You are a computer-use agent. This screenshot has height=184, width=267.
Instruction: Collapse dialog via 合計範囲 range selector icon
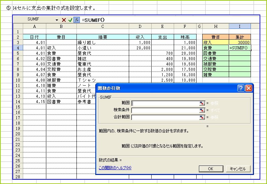tap(202, 117)
